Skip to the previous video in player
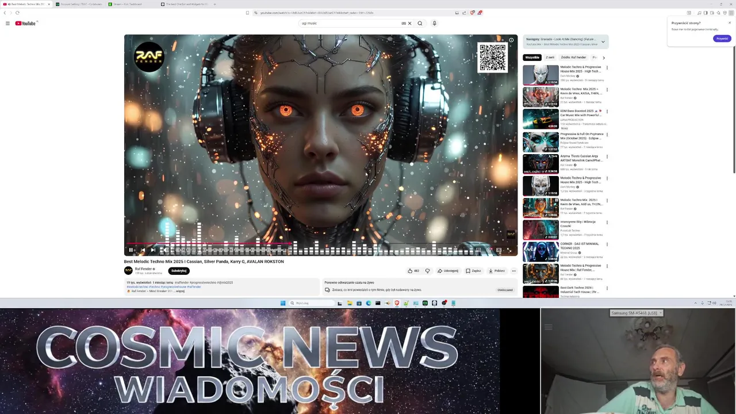The width and height of the screenshot is (736, 414). pos(142,250)
